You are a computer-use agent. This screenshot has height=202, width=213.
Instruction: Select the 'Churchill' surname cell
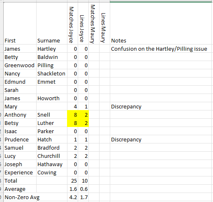(x=52, y=156)
